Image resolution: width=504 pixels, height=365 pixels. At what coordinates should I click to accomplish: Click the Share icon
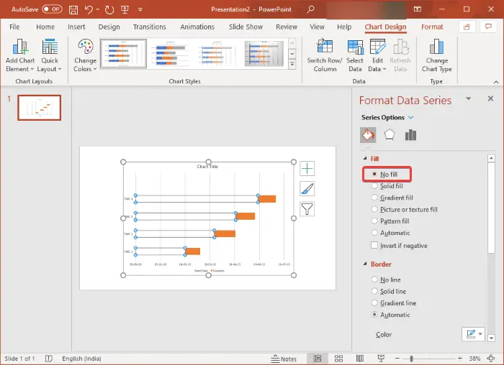[467, 27]
